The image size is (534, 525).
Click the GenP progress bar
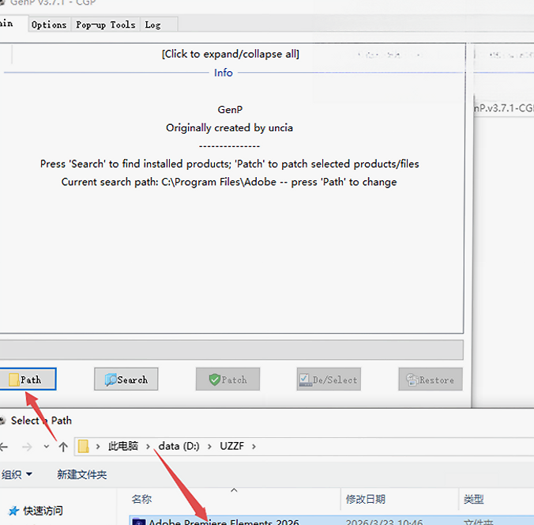pyautogui.click(x=231, y=349)
